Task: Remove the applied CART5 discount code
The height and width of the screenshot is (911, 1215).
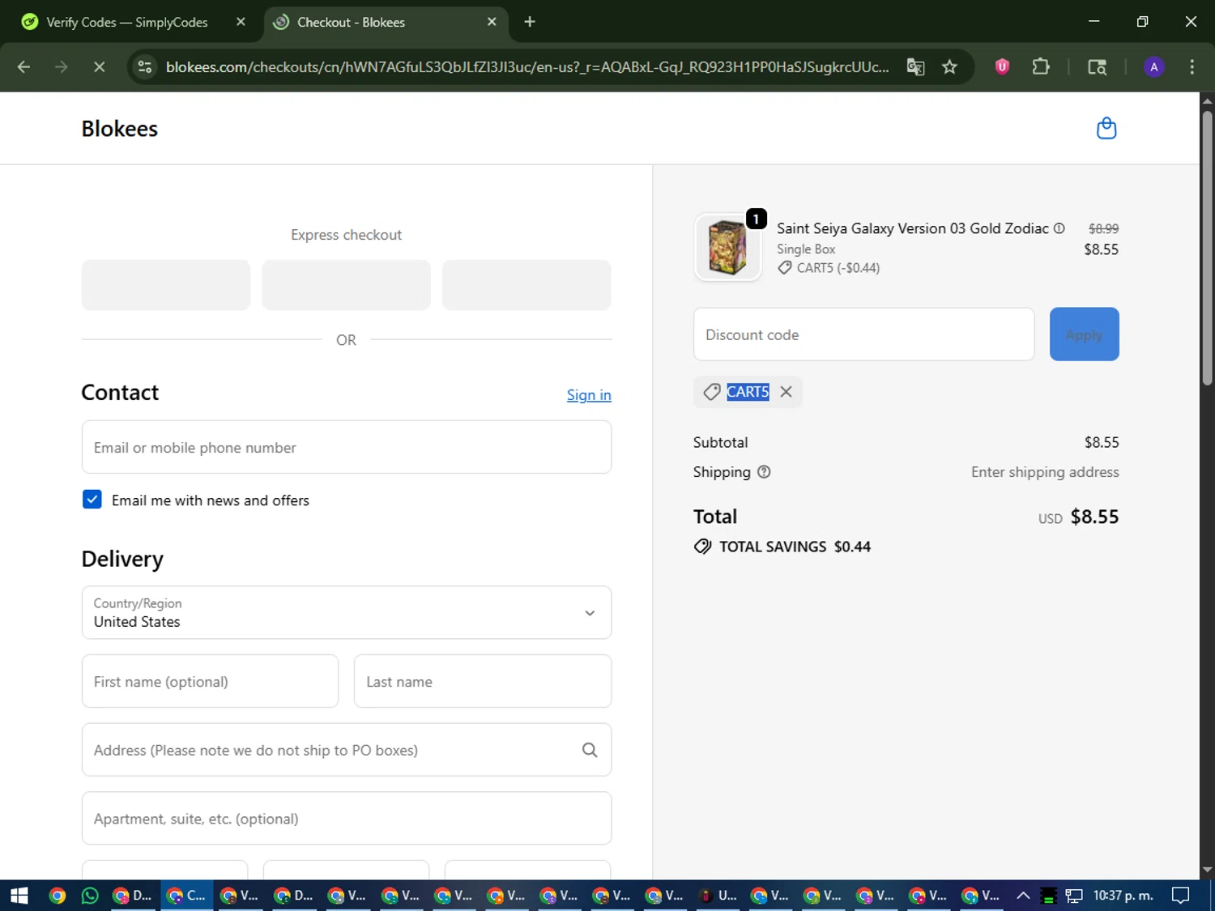Action: tap(786, 392)
